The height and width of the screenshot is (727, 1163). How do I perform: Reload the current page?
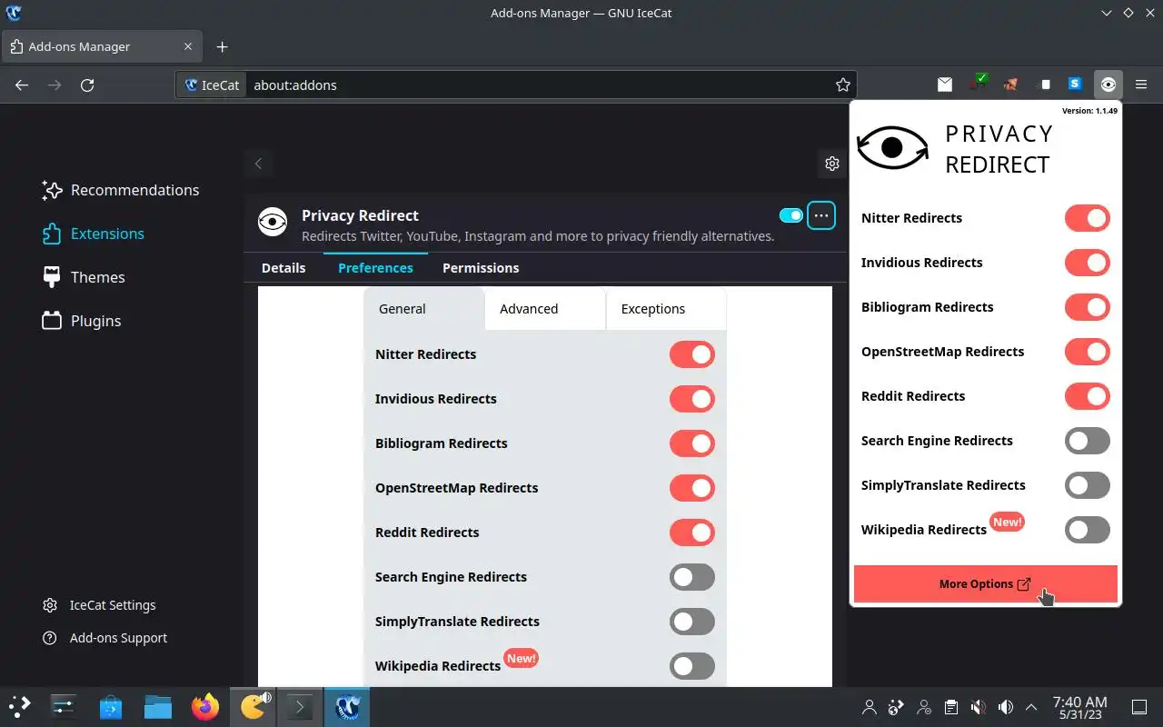[87, 85]
